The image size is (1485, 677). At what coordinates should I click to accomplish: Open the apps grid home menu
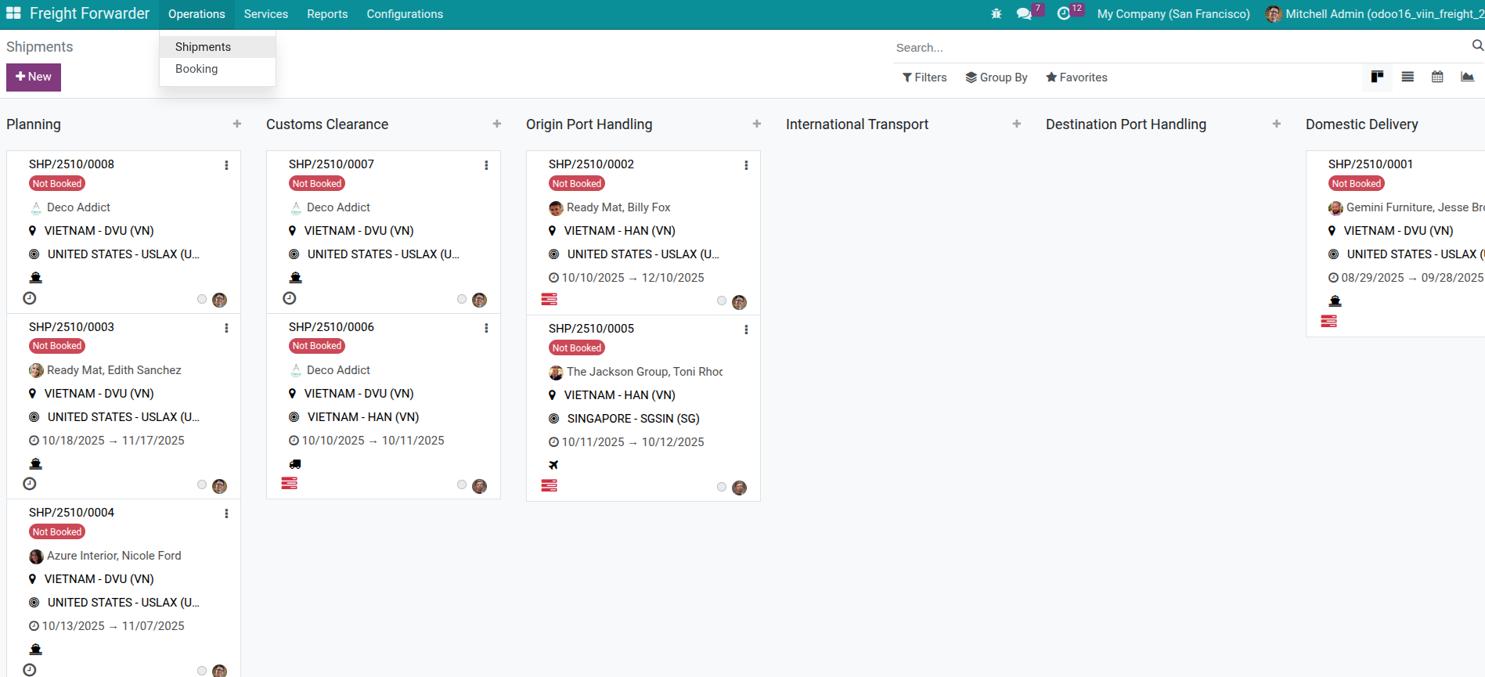(x=13, y=13)
